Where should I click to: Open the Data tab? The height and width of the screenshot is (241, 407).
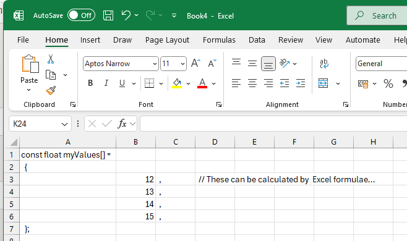tap(257, 40)
